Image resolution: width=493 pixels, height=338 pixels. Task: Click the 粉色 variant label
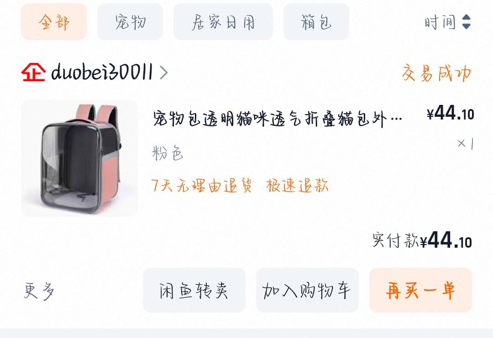pos(168,153)
